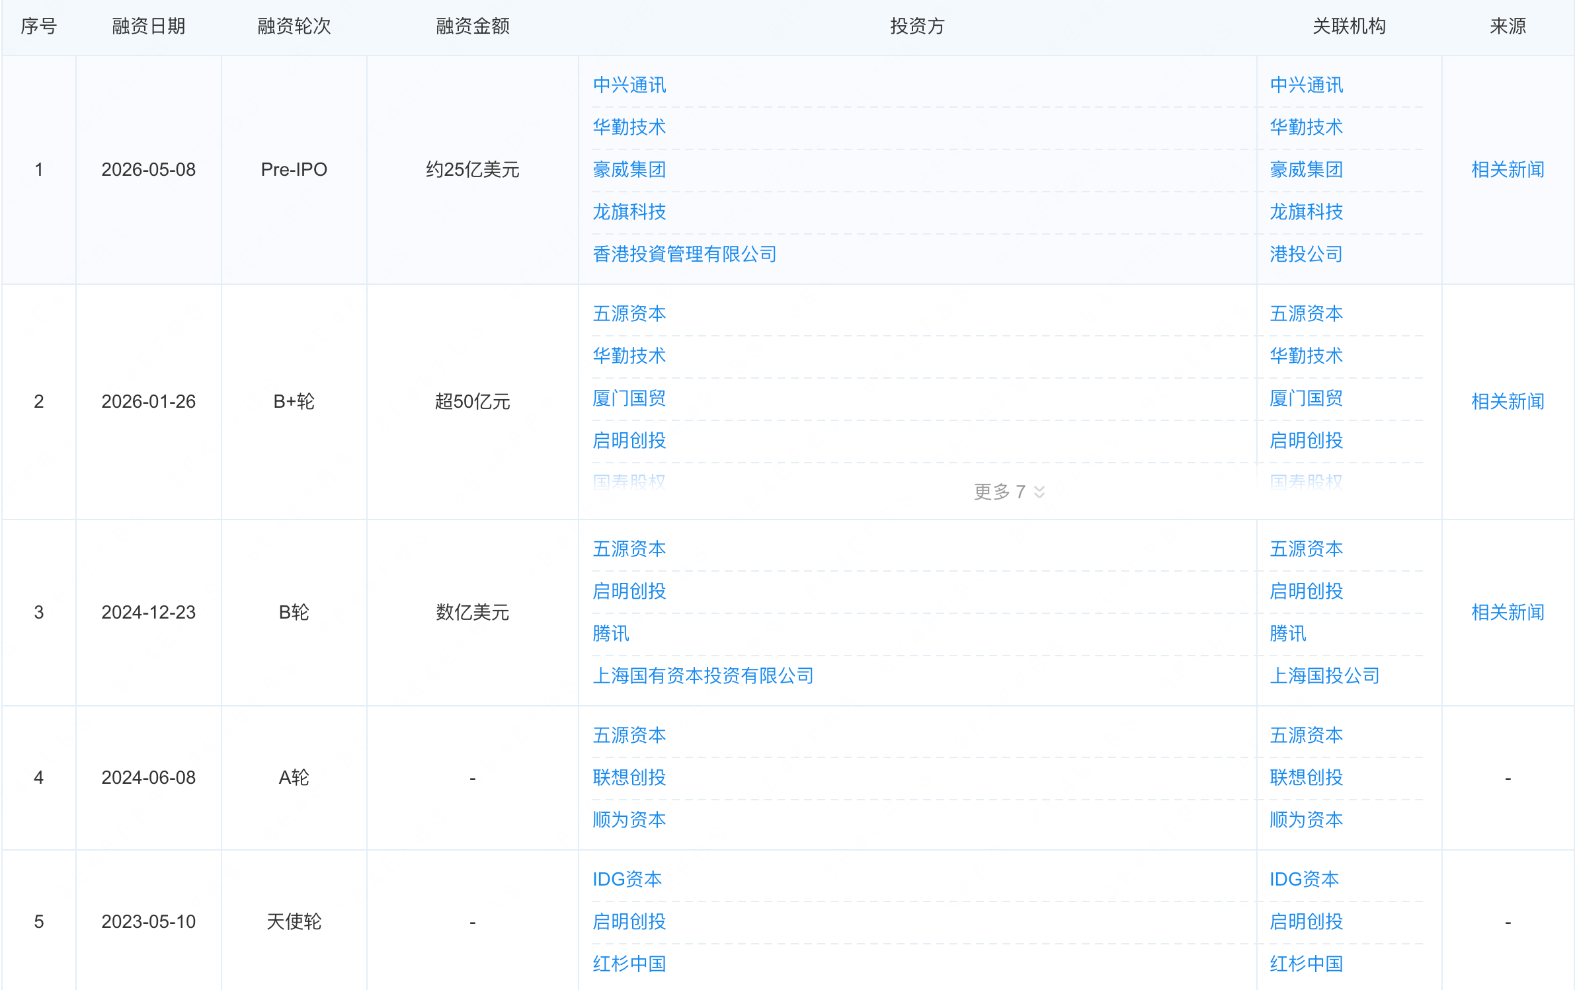Open 相关新闻 for the B+轮 round
This screenshot has width=1575, height=990.
point(1508,401)
